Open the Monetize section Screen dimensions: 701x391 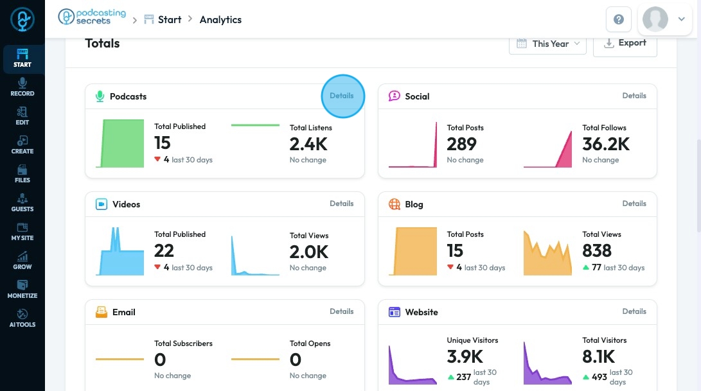tap(22, 290)
